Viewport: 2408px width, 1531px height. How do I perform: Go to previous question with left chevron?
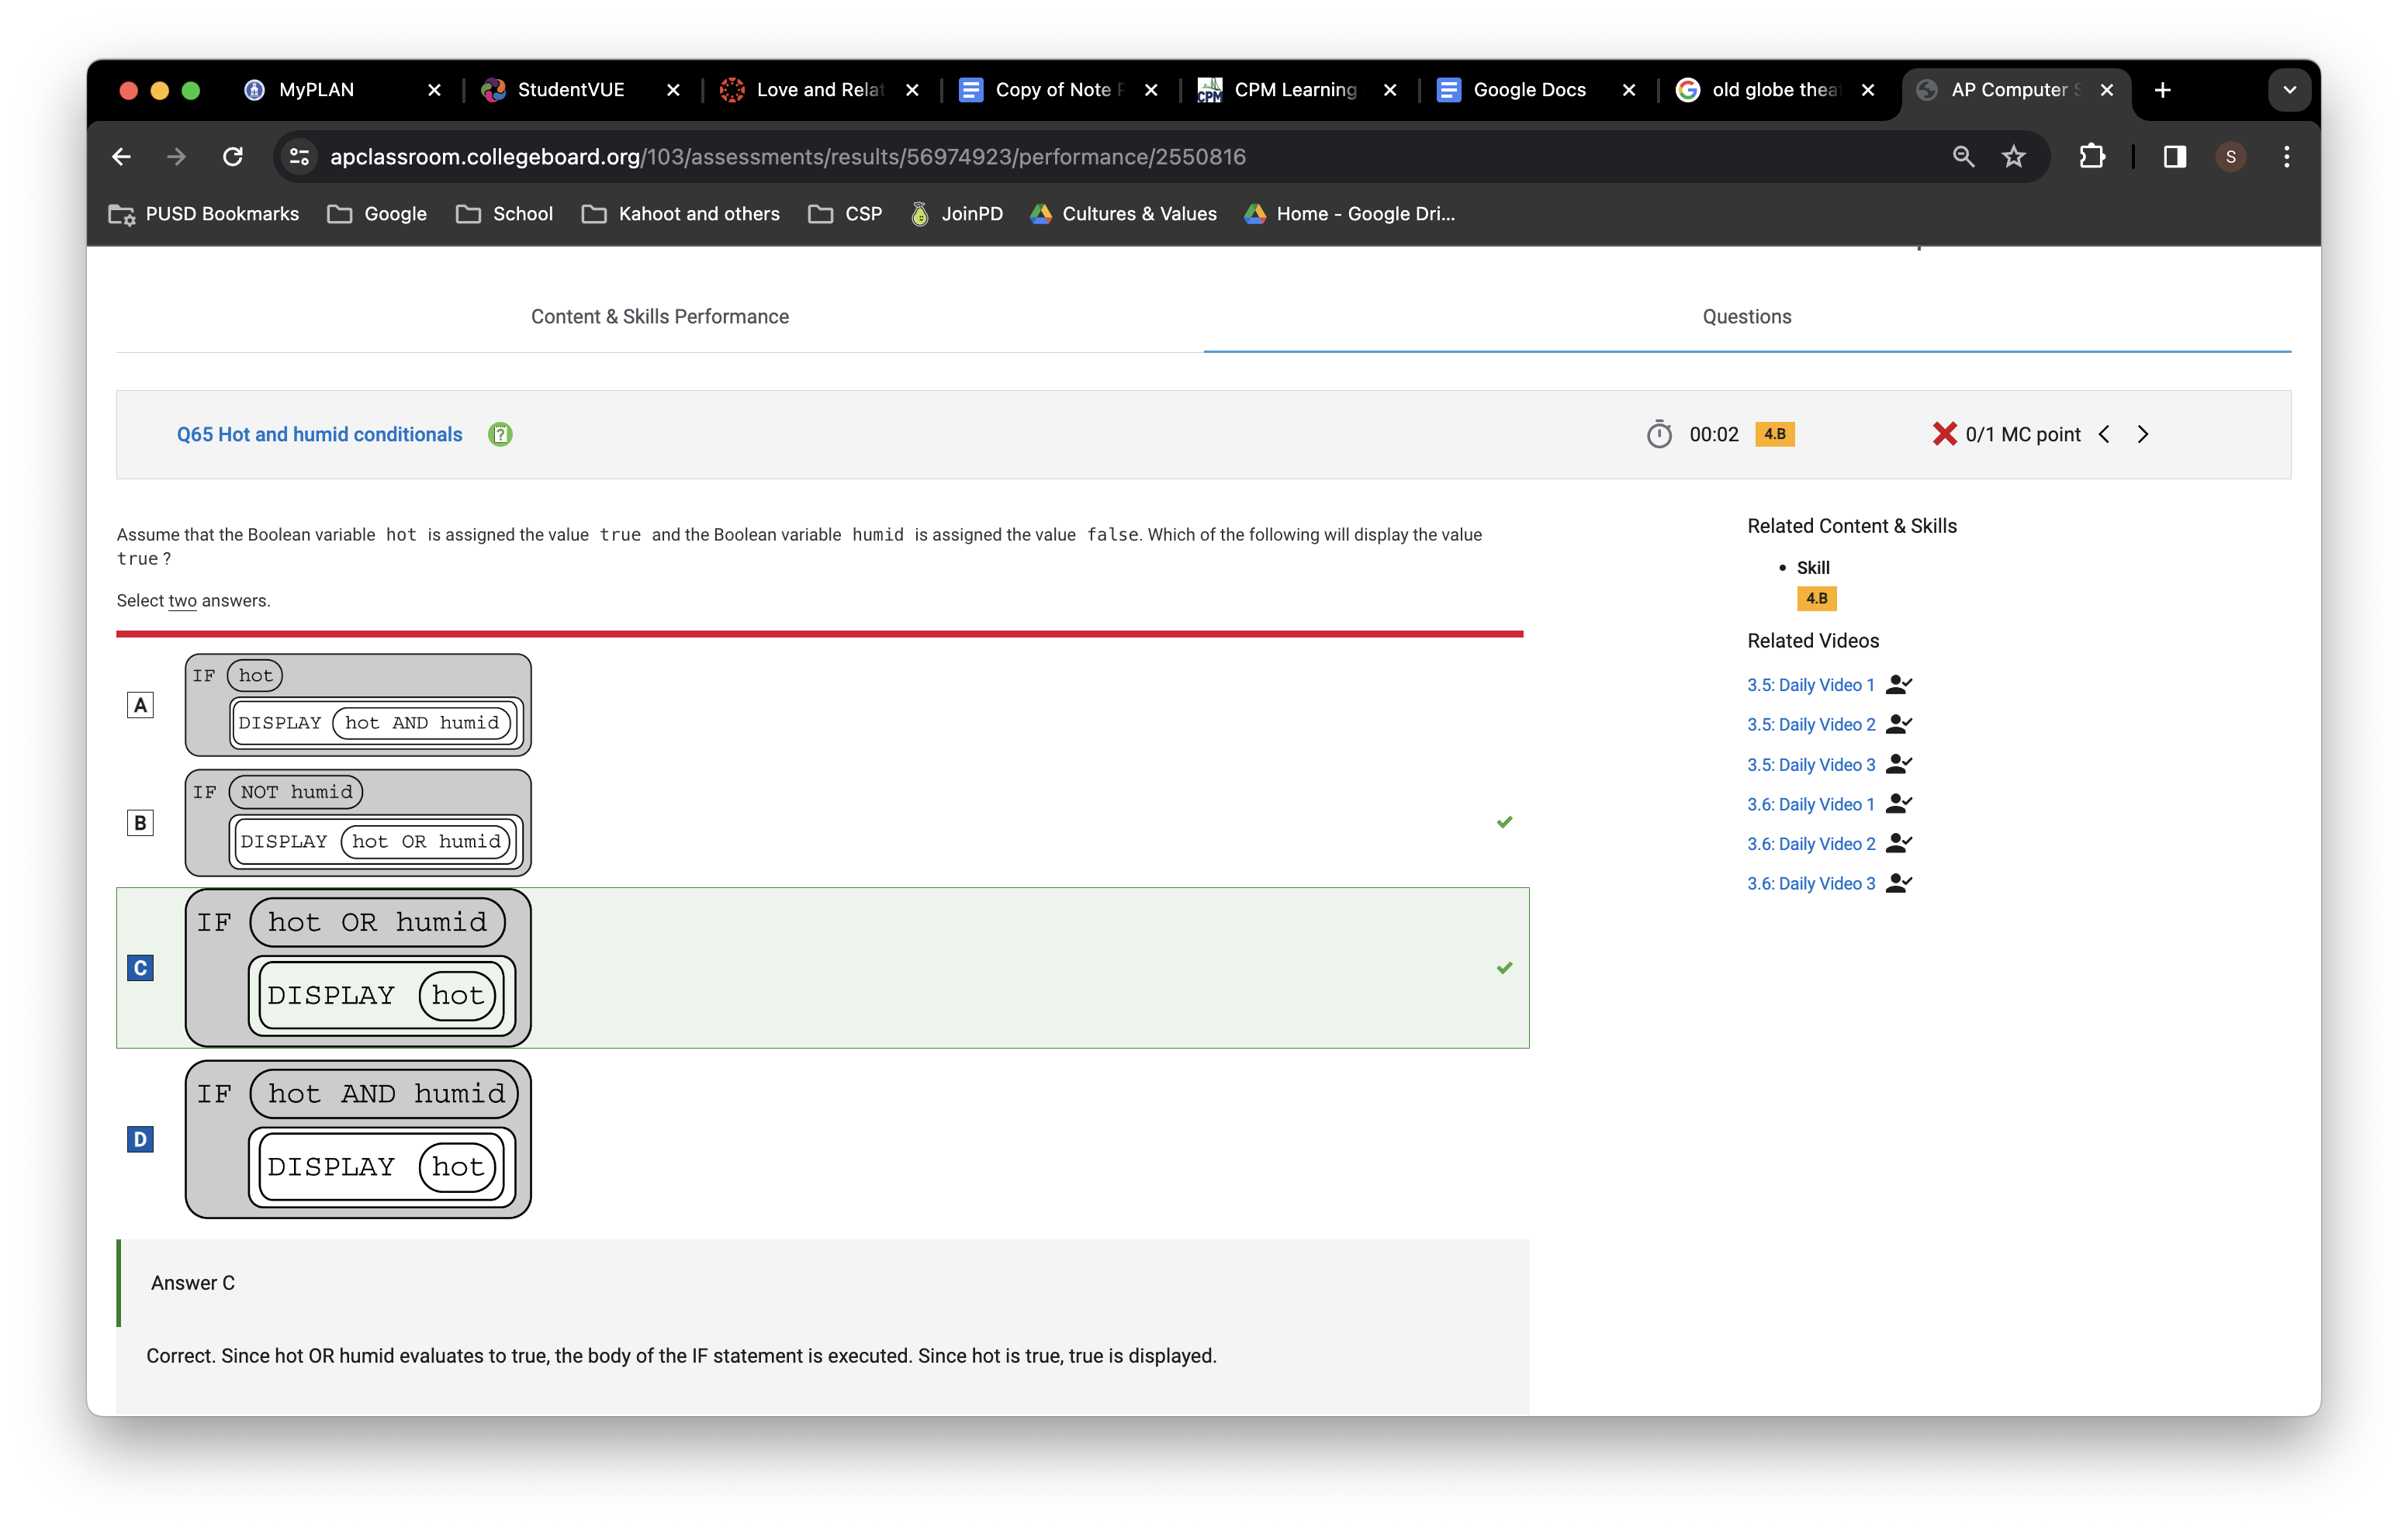pyautogui.click(x=2104, y=434)
